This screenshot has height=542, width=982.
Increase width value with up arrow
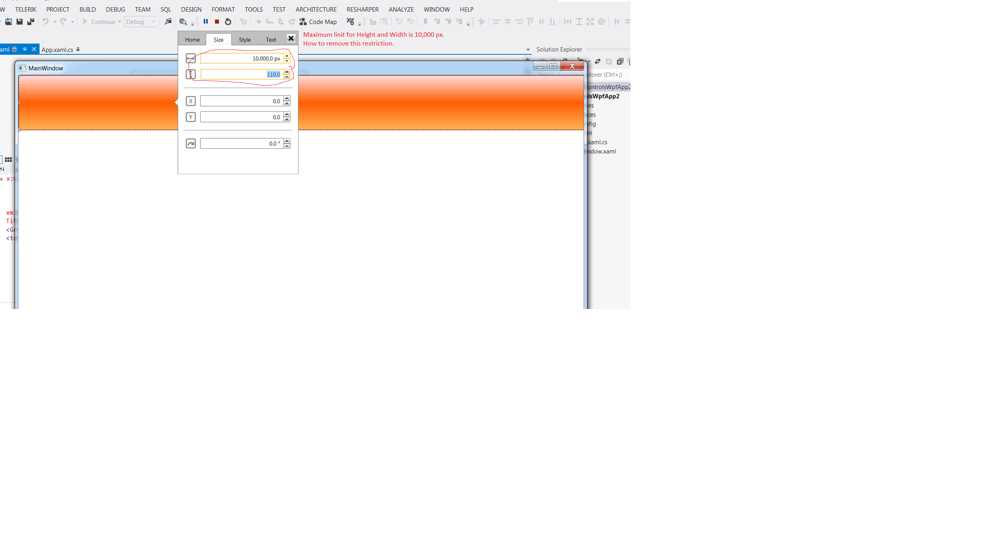point(287,56)
